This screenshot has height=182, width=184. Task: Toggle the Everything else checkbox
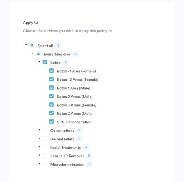click(38, 54)
